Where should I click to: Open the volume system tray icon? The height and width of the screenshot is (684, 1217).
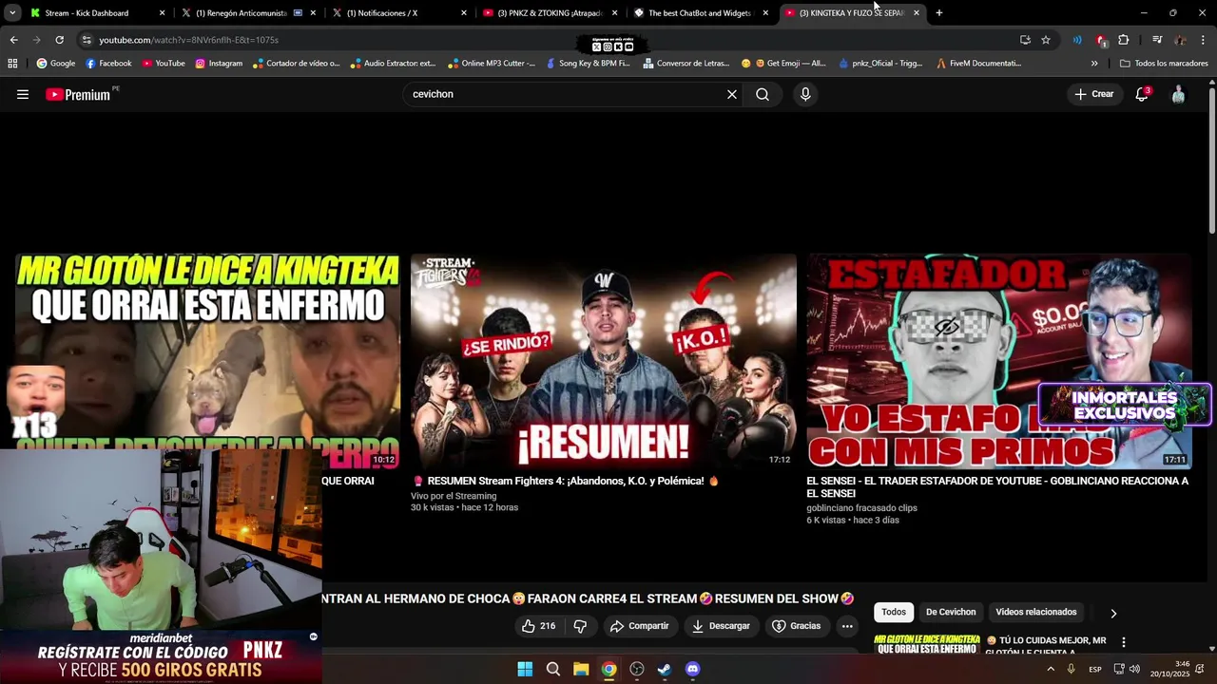pyautogui.click(x=1134, y=669)
